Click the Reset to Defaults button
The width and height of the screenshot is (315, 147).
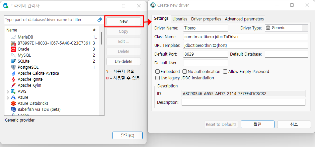(221, 124)
